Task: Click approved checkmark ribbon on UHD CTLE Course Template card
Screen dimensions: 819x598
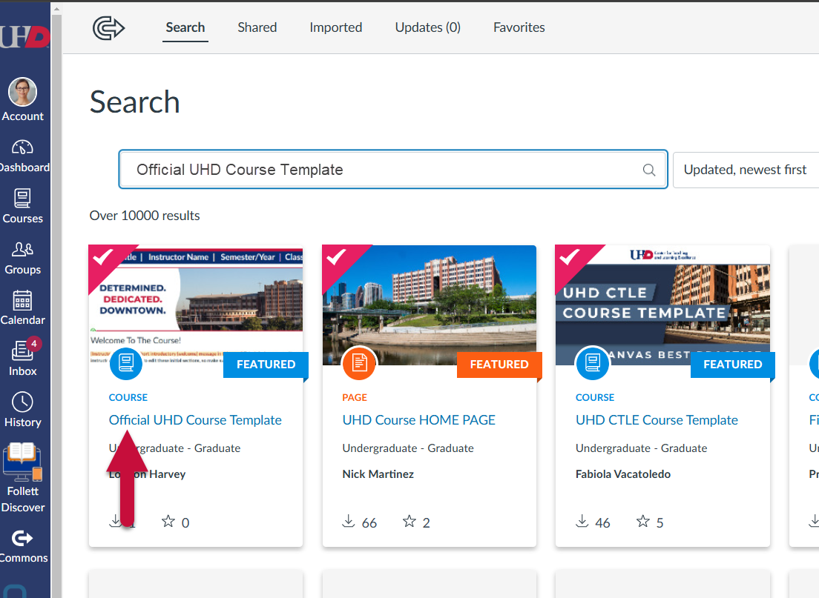Action: [x=570, y=259]
